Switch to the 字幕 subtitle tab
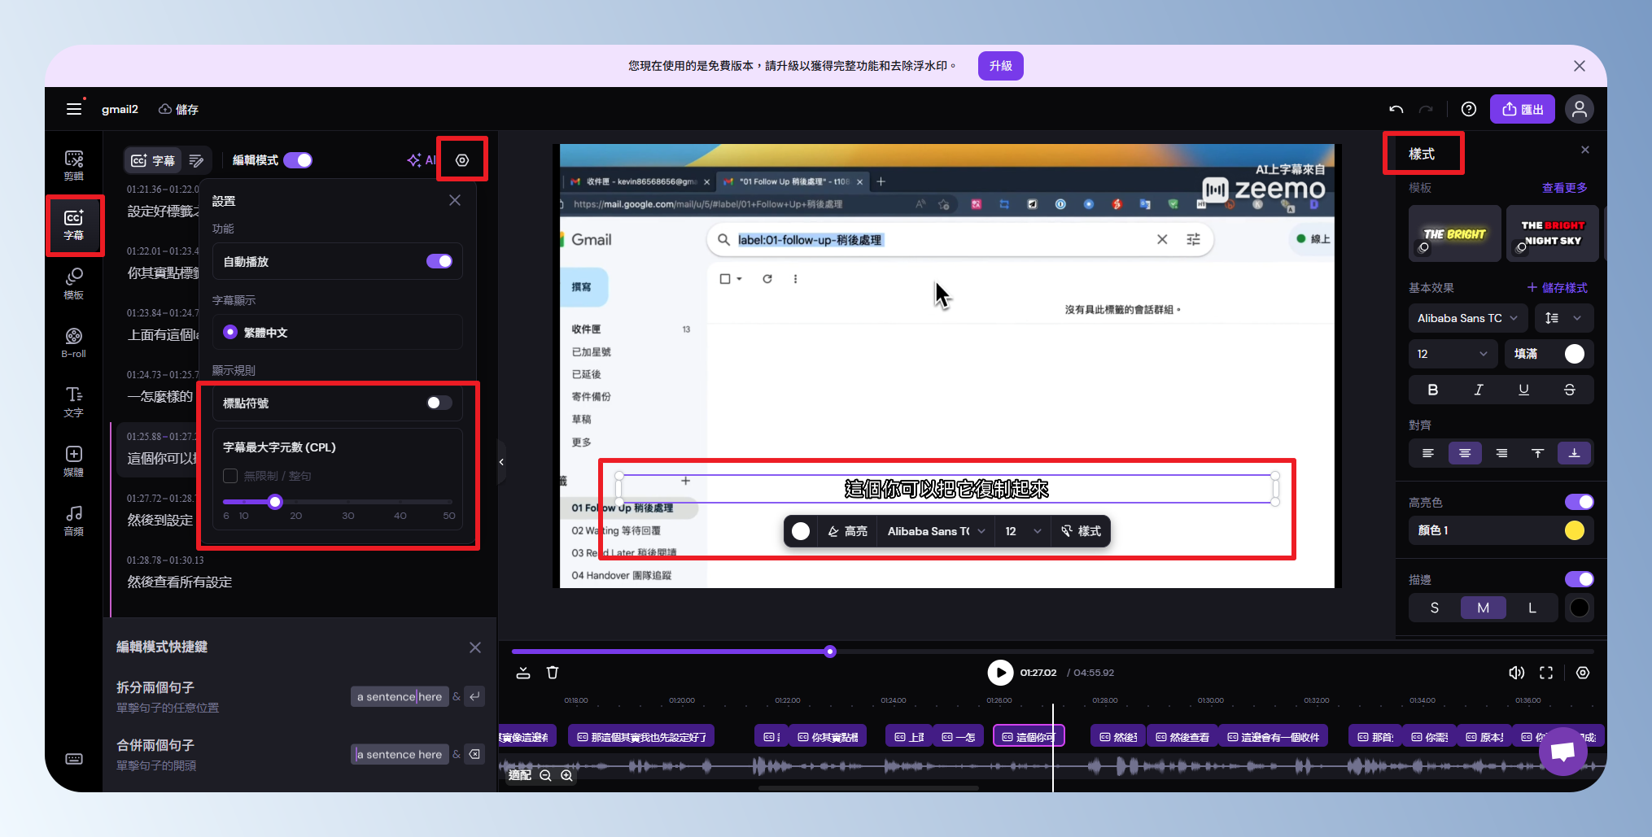1652x837 pixels. coord(153,160)
